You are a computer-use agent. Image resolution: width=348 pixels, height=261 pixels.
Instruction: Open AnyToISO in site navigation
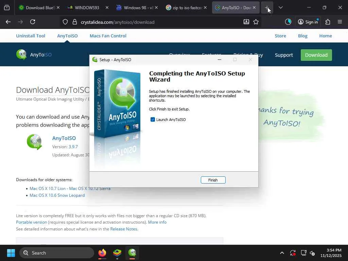(67, 36)
